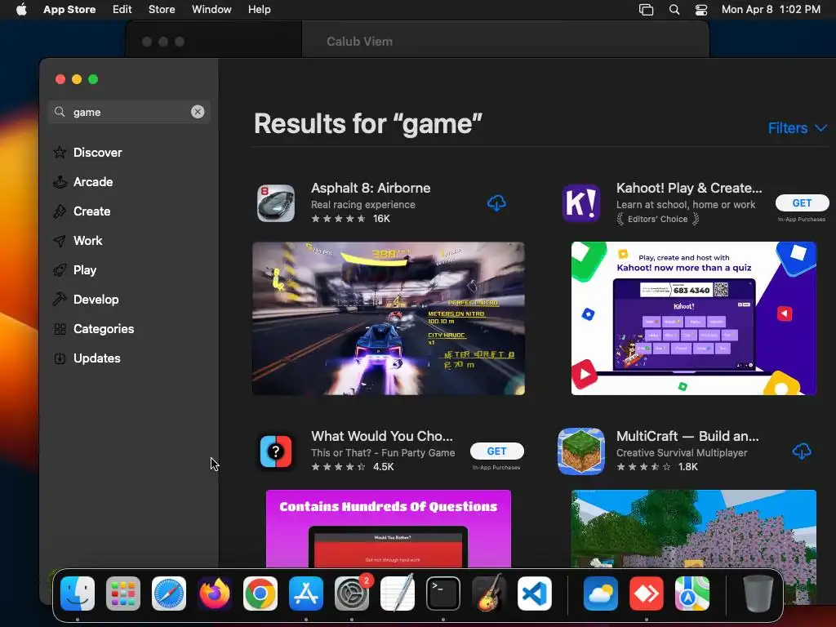This screenshot has width=836, height=627.
Task: Open What Would You Choose app icon
Action: click(276, 451)
